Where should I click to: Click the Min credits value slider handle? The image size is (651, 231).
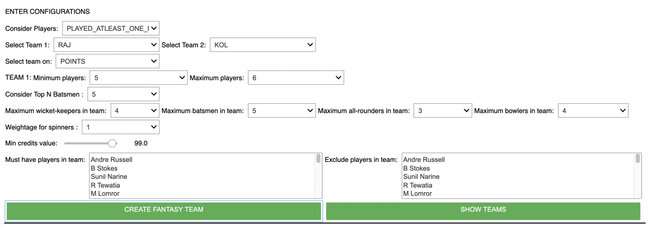[112, 143]
